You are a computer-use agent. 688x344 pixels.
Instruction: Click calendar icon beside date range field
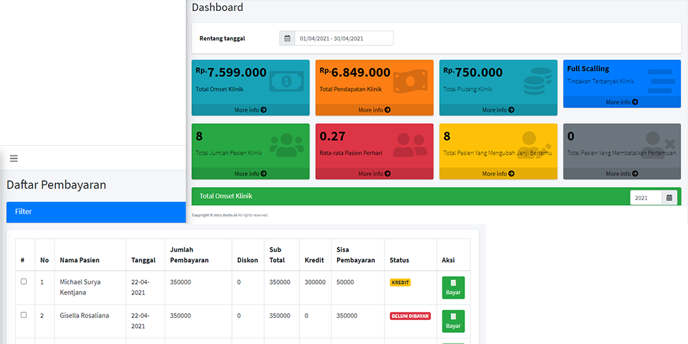pos(287,39)
